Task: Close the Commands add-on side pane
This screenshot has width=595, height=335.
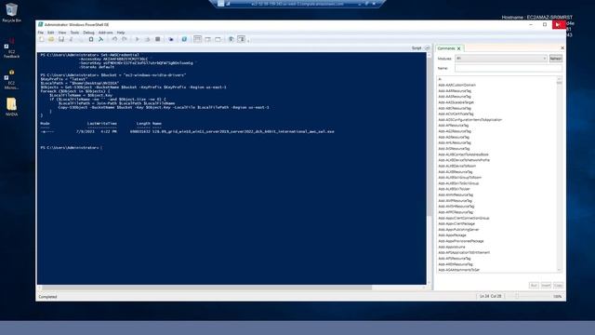Action: pos(562,47)
